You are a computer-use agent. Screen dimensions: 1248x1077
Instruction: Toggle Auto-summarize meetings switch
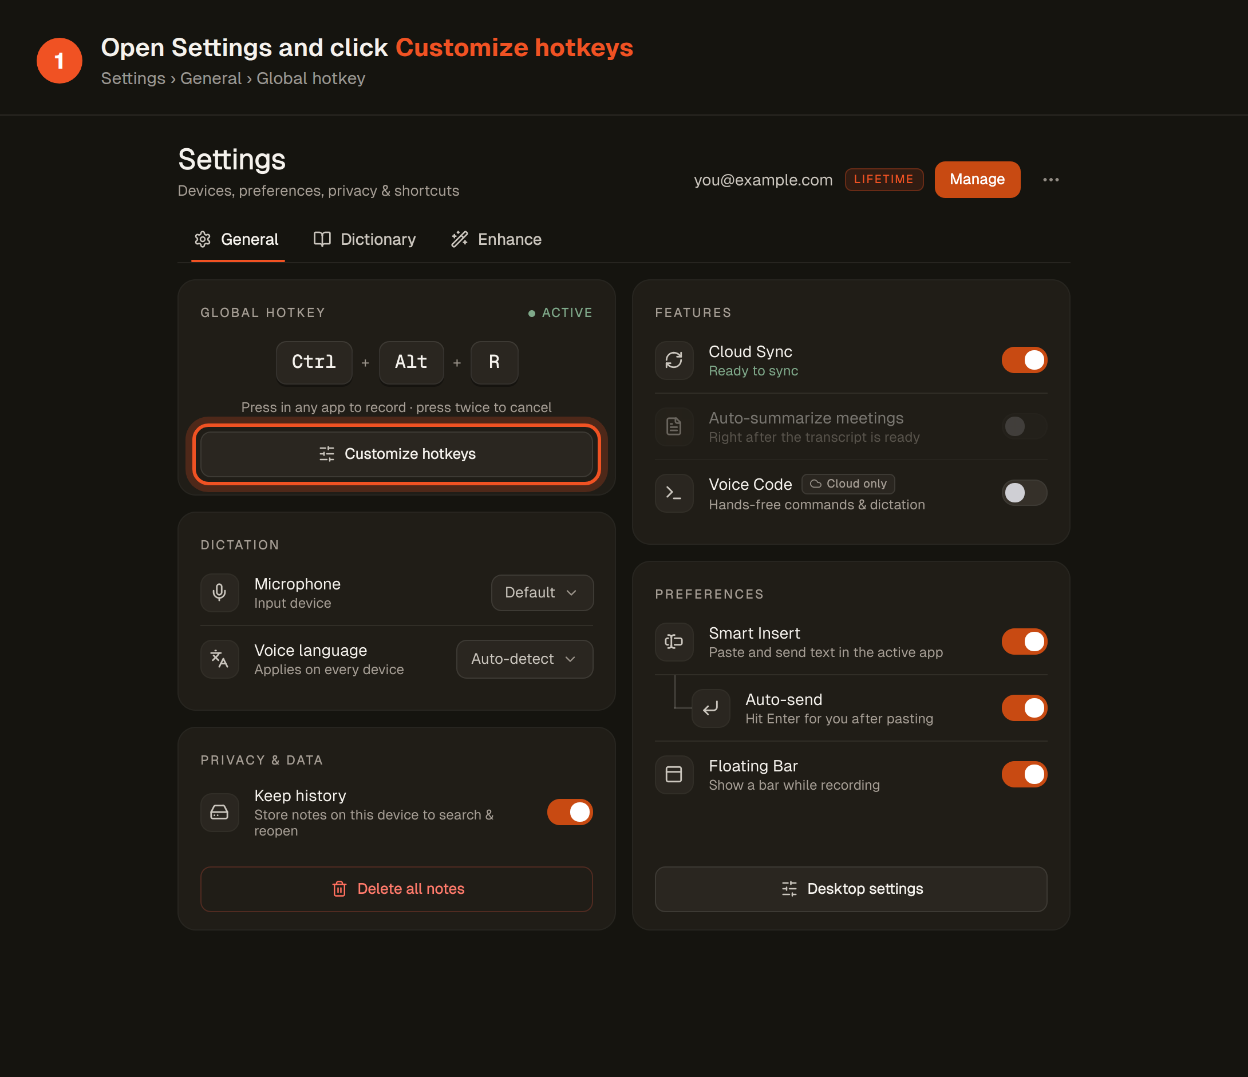[x=1024, y=426]
